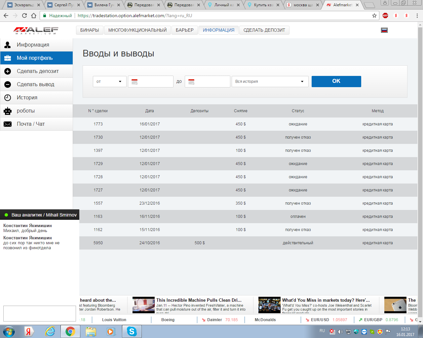This screenshot has width=423, height=338.
Task: Switch to the 'БАРЬЕР' tab
Action: tap(184, 30)
